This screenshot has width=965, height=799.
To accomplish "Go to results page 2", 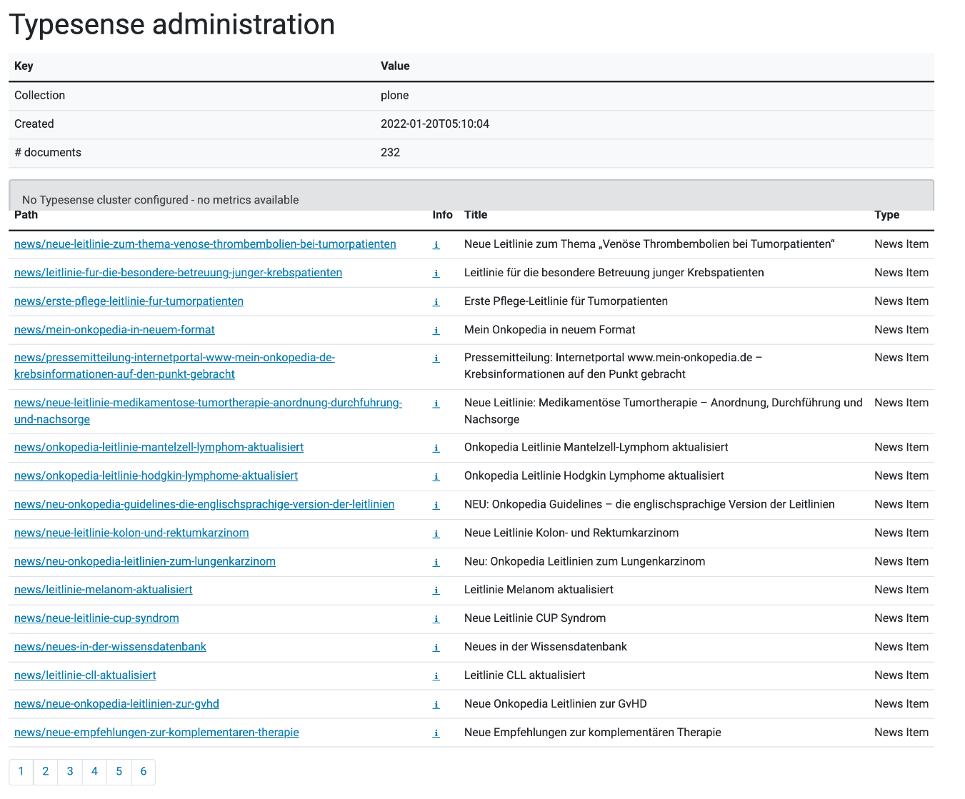I will (x=46, y=771).
